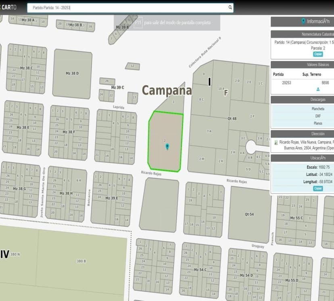334x301 pixels.
Task: Select the Qt 54 block on map
Action: click(249, 214)
